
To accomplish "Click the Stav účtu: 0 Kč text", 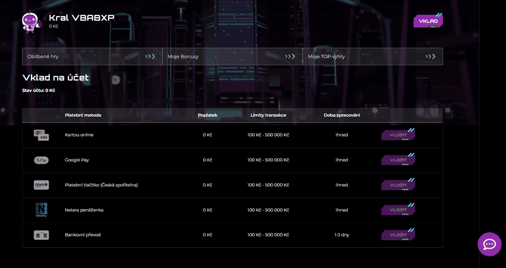I will (39, 90).
